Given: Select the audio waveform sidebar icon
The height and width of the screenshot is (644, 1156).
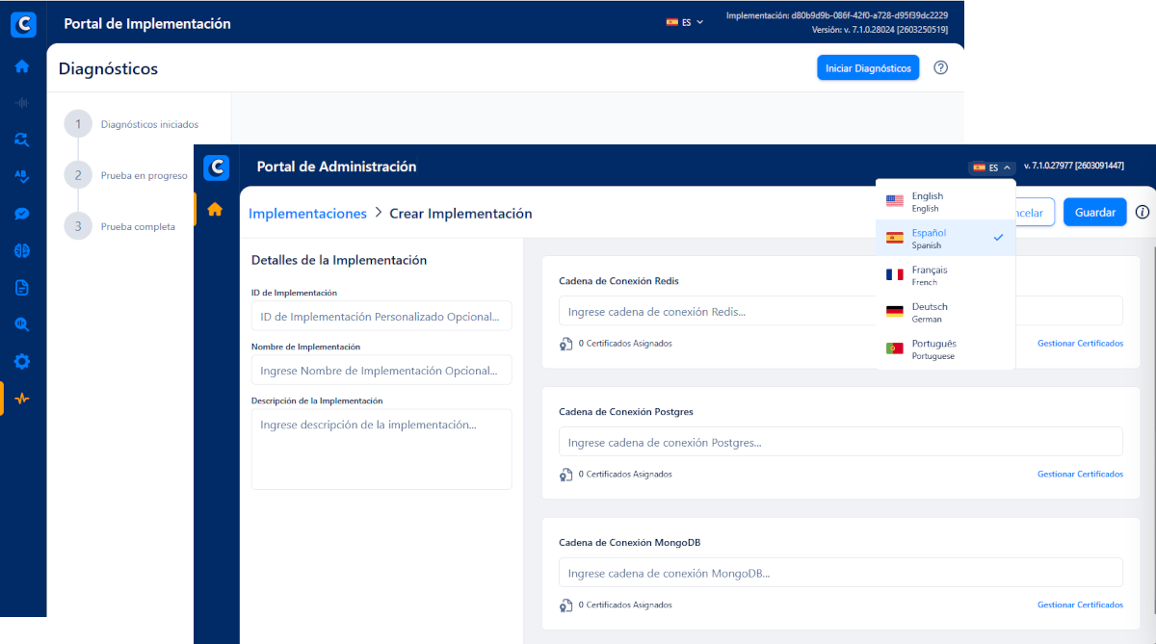Looking at the screenshot, I should tap(22, 103).
